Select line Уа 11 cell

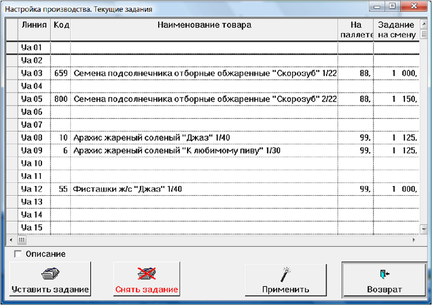(x=34, y=176)
